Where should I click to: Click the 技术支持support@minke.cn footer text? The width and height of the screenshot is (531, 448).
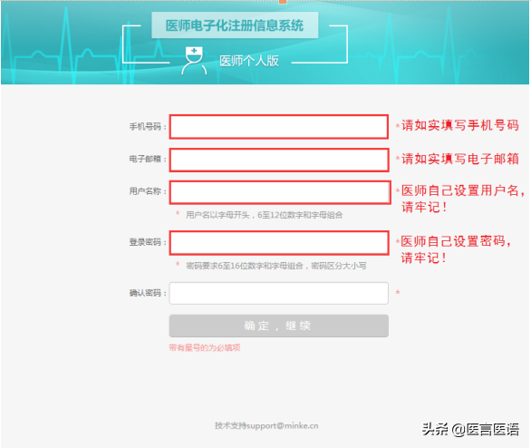click(266, 425)
